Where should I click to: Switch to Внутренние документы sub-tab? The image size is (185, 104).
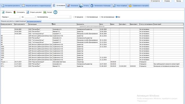pos(34,21)
